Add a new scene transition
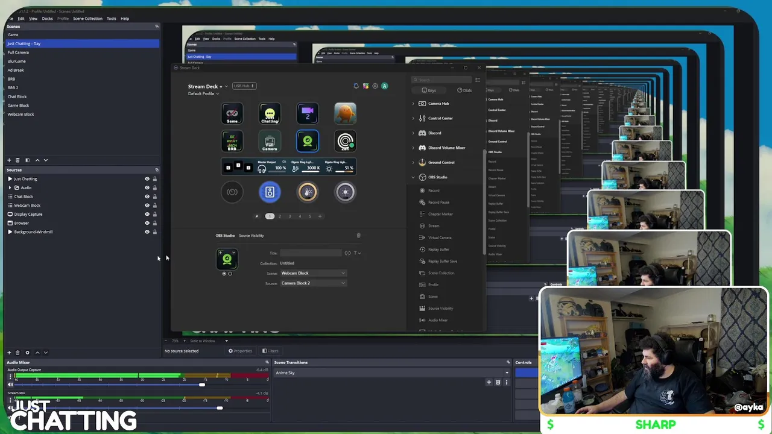The height and width of the screenshot is (434, 772). [x=489, y=382]
